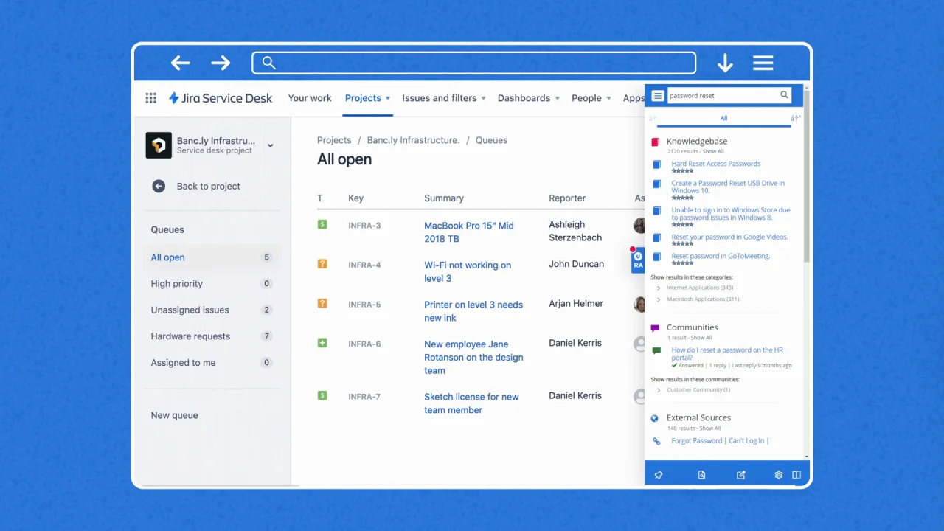
Task: Select the All open queue
Action: (x=212, y=257)
